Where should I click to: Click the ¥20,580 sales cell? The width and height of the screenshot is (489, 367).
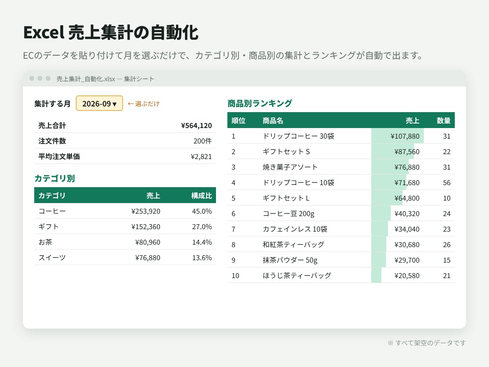(398, 275)
